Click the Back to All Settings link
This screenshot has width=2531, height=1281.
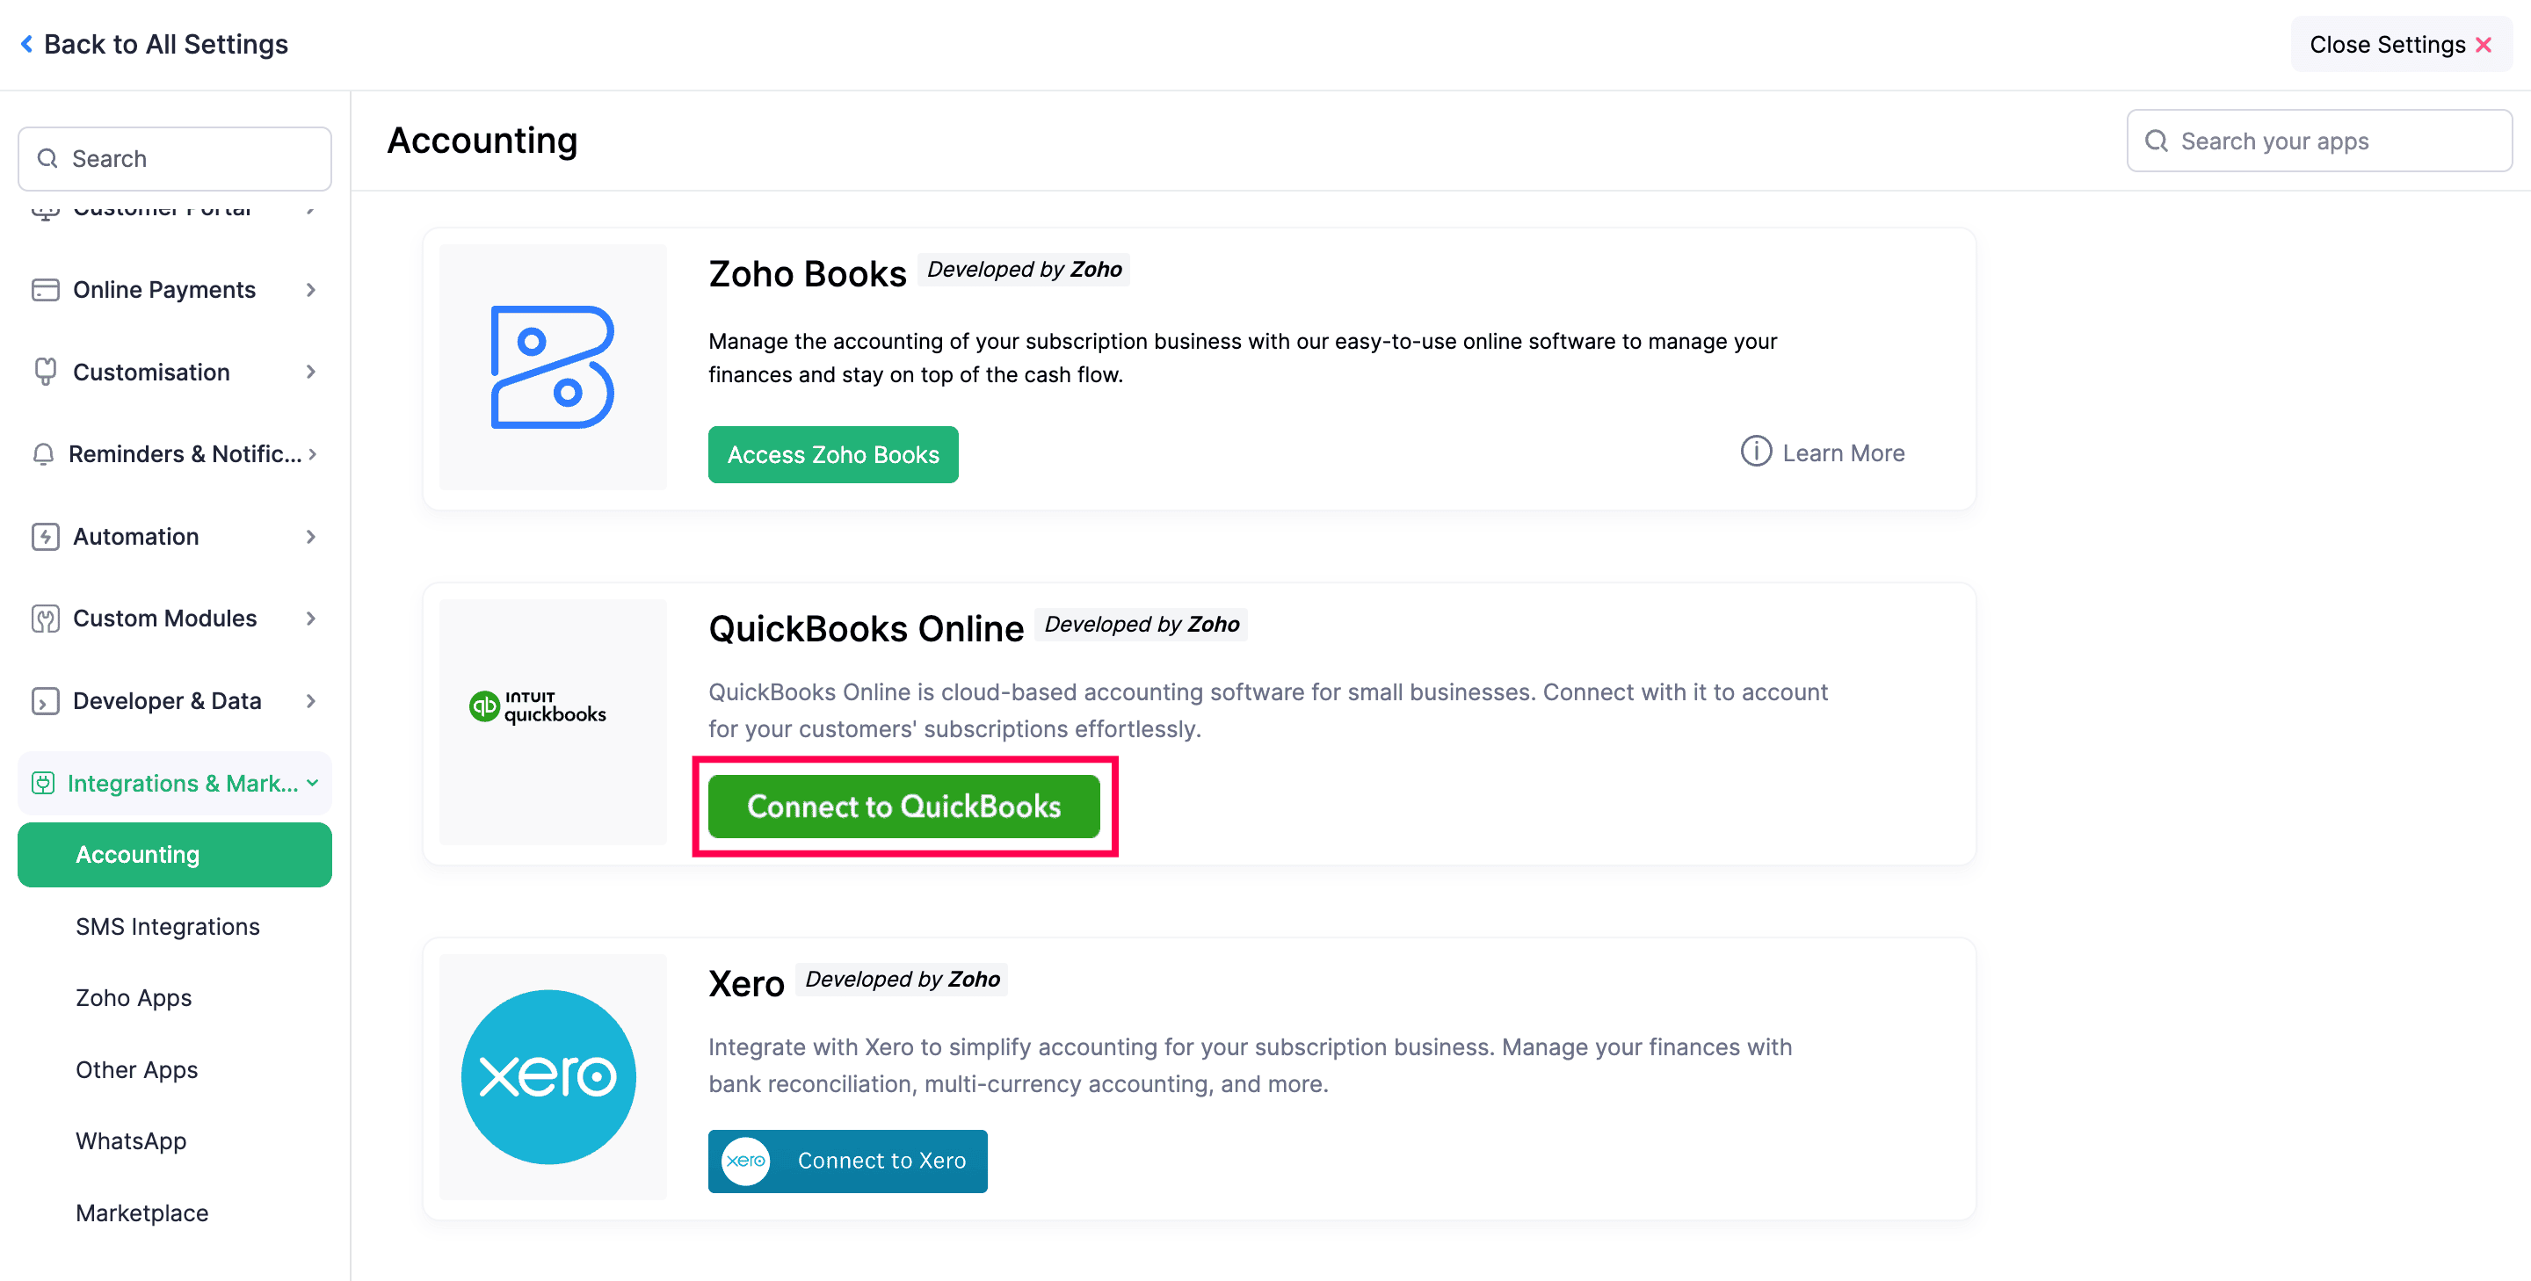[x=155, y=43]
